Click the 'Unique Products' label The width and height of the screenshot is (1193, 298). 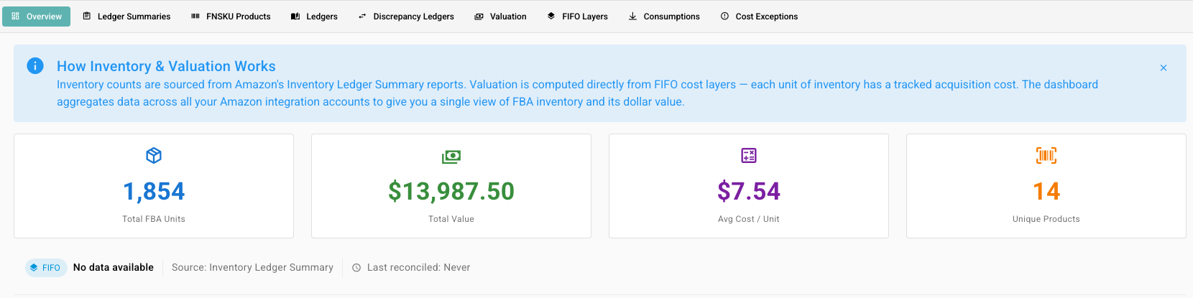click(1046, 219)
